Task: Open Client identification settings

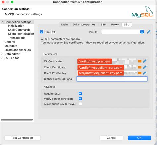Action: (x=21, y=34)
